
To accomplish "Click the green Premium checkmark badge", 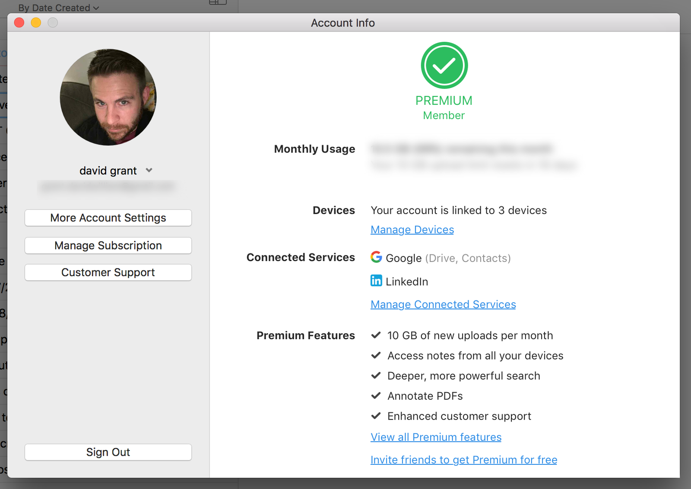I will [x=444, y=66].
